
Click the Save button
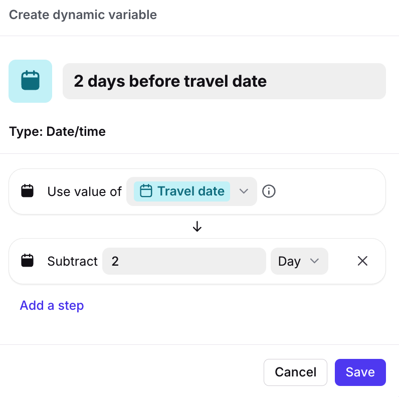coord(360,372)
